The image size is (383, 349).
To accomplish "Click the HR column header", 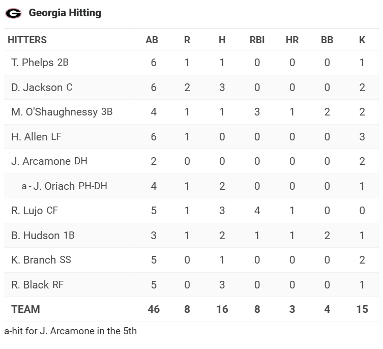I will click(x=292, y=40).
